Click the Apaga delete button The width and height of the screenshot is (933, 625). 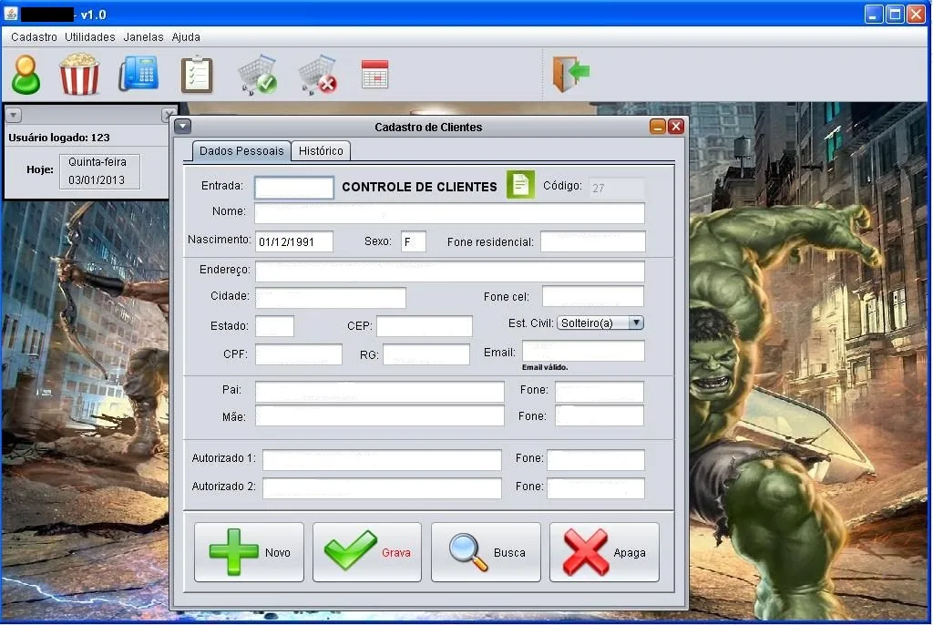point(604,552)
